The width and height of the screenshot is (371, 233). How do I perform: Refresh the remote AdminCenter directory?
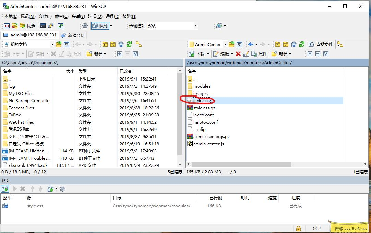[x=302, y=44]
